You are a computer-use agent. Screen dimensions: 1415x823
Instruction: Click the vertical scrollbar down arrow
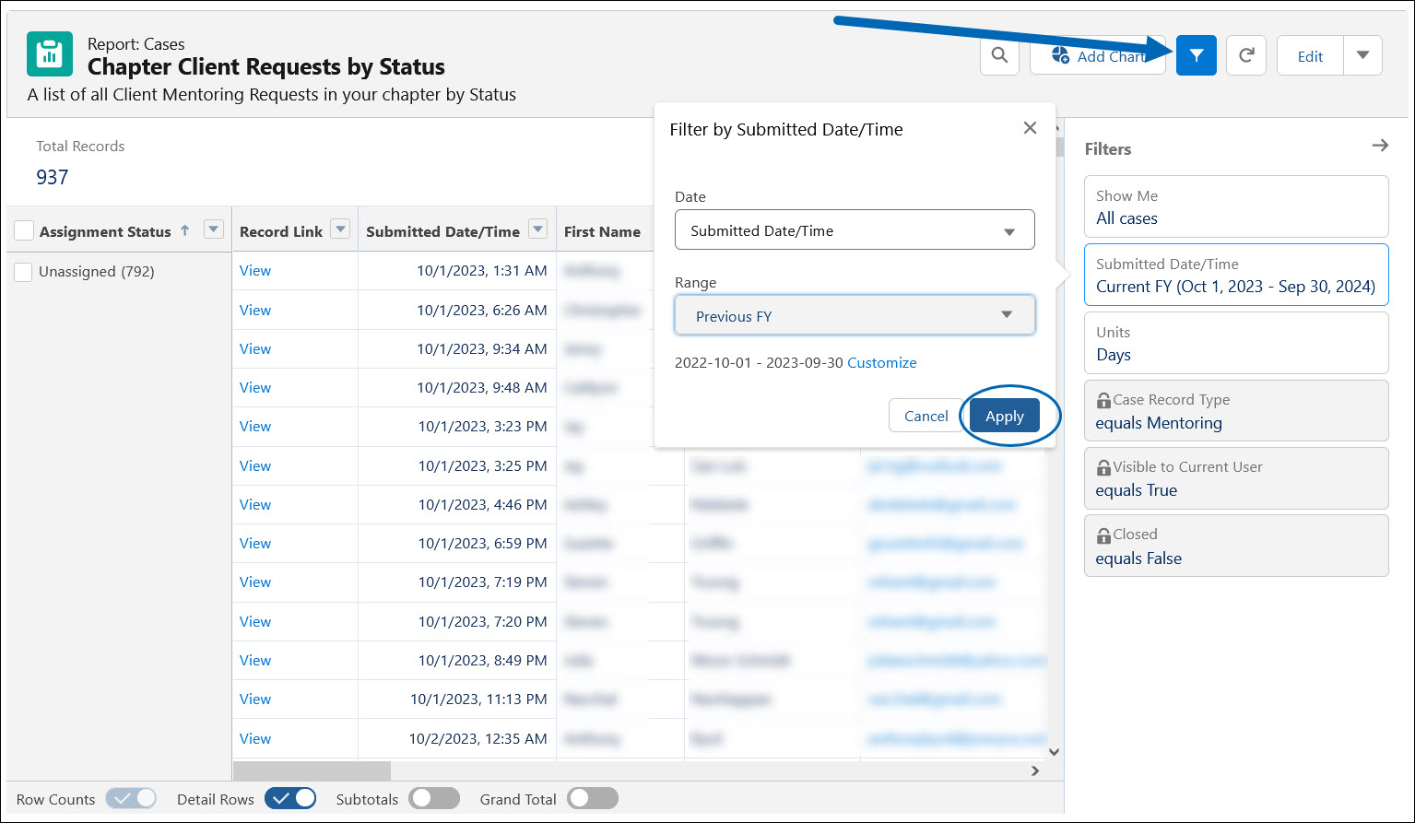[x=1055, y=752]
